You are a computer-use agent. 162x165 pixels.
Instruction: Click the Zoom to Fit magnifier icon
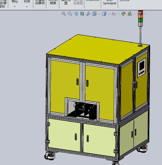coord(64,14)
